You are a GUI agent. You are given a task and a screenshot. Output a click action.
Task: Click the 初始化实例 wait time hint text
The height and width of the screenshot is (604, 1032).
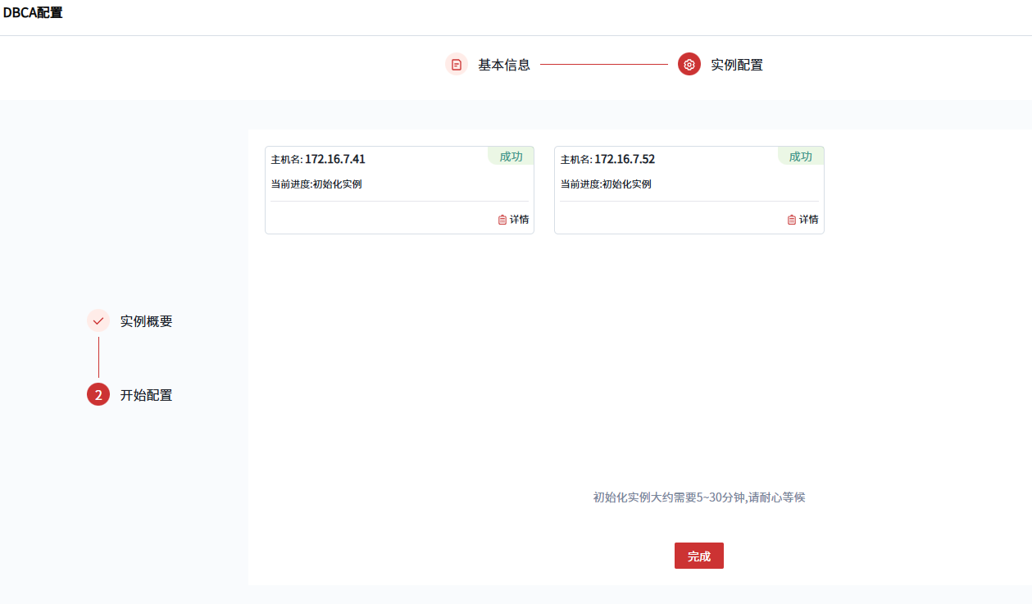click(699, 497)
